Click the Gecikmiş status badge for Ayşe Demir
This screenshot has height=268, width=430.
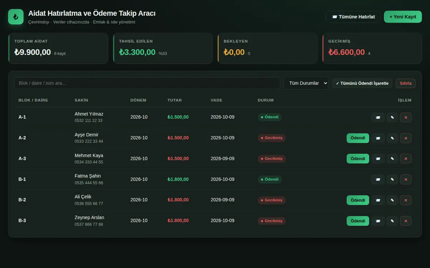tap(272, 138)
